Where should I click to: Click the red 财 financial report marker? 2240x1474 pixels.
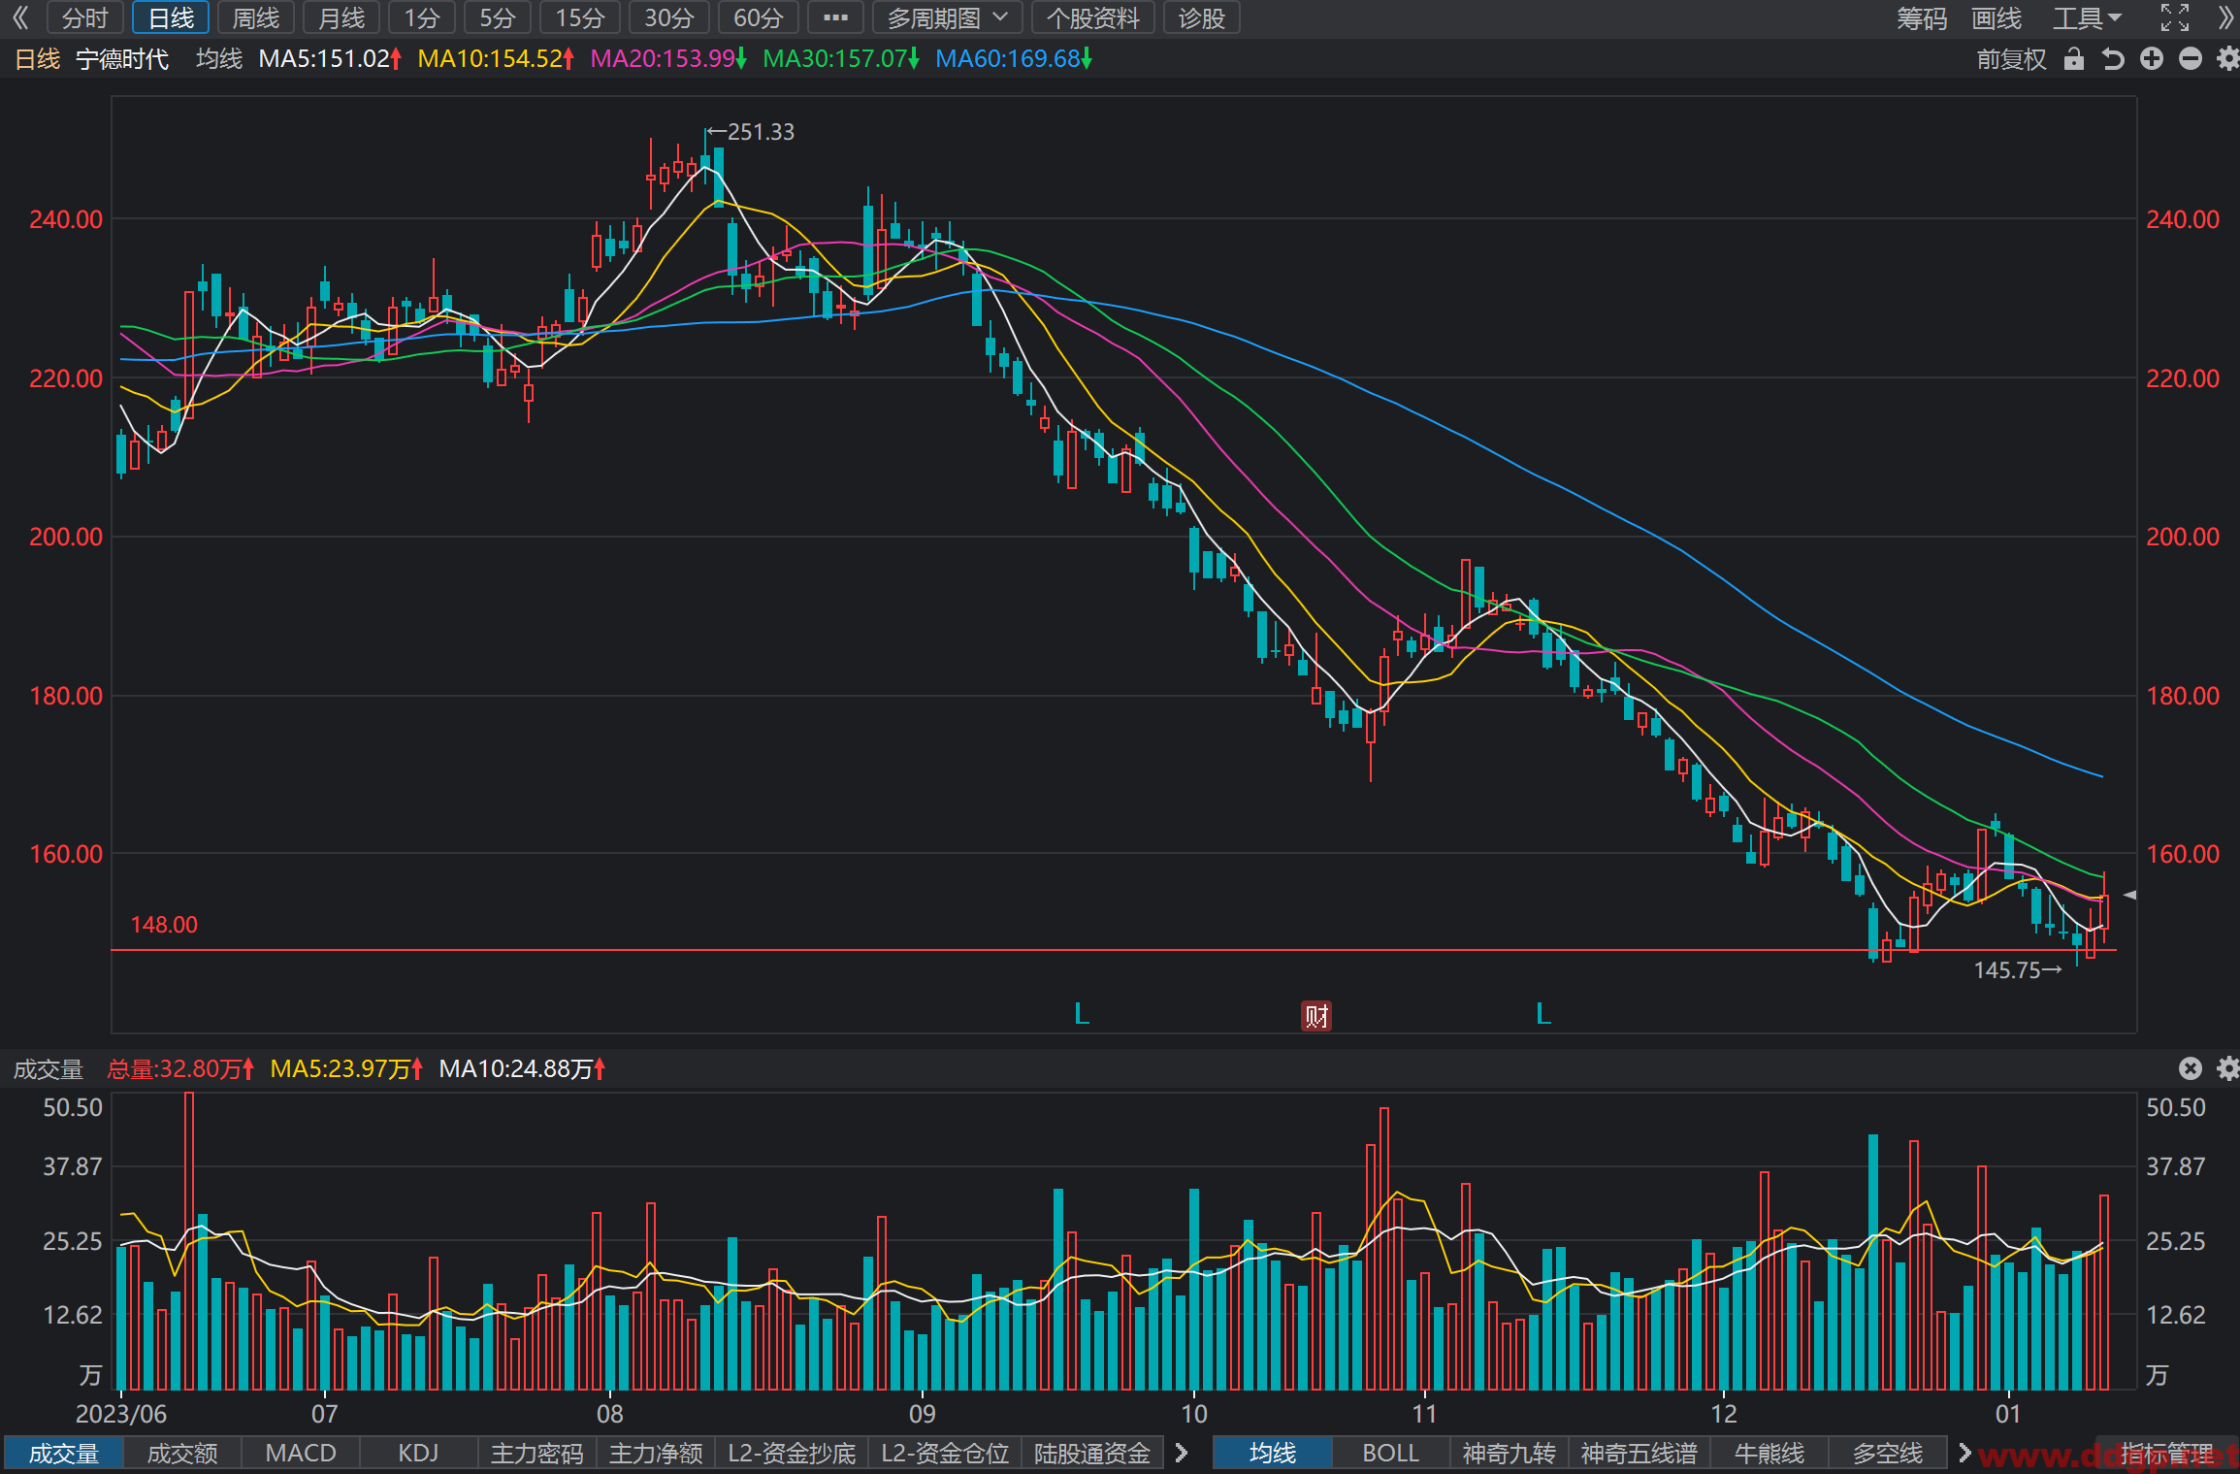point(1316,1016)
